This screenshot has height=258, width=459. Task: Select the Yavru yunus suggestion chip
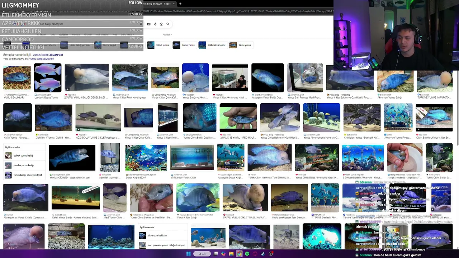(x=241, y=45)
